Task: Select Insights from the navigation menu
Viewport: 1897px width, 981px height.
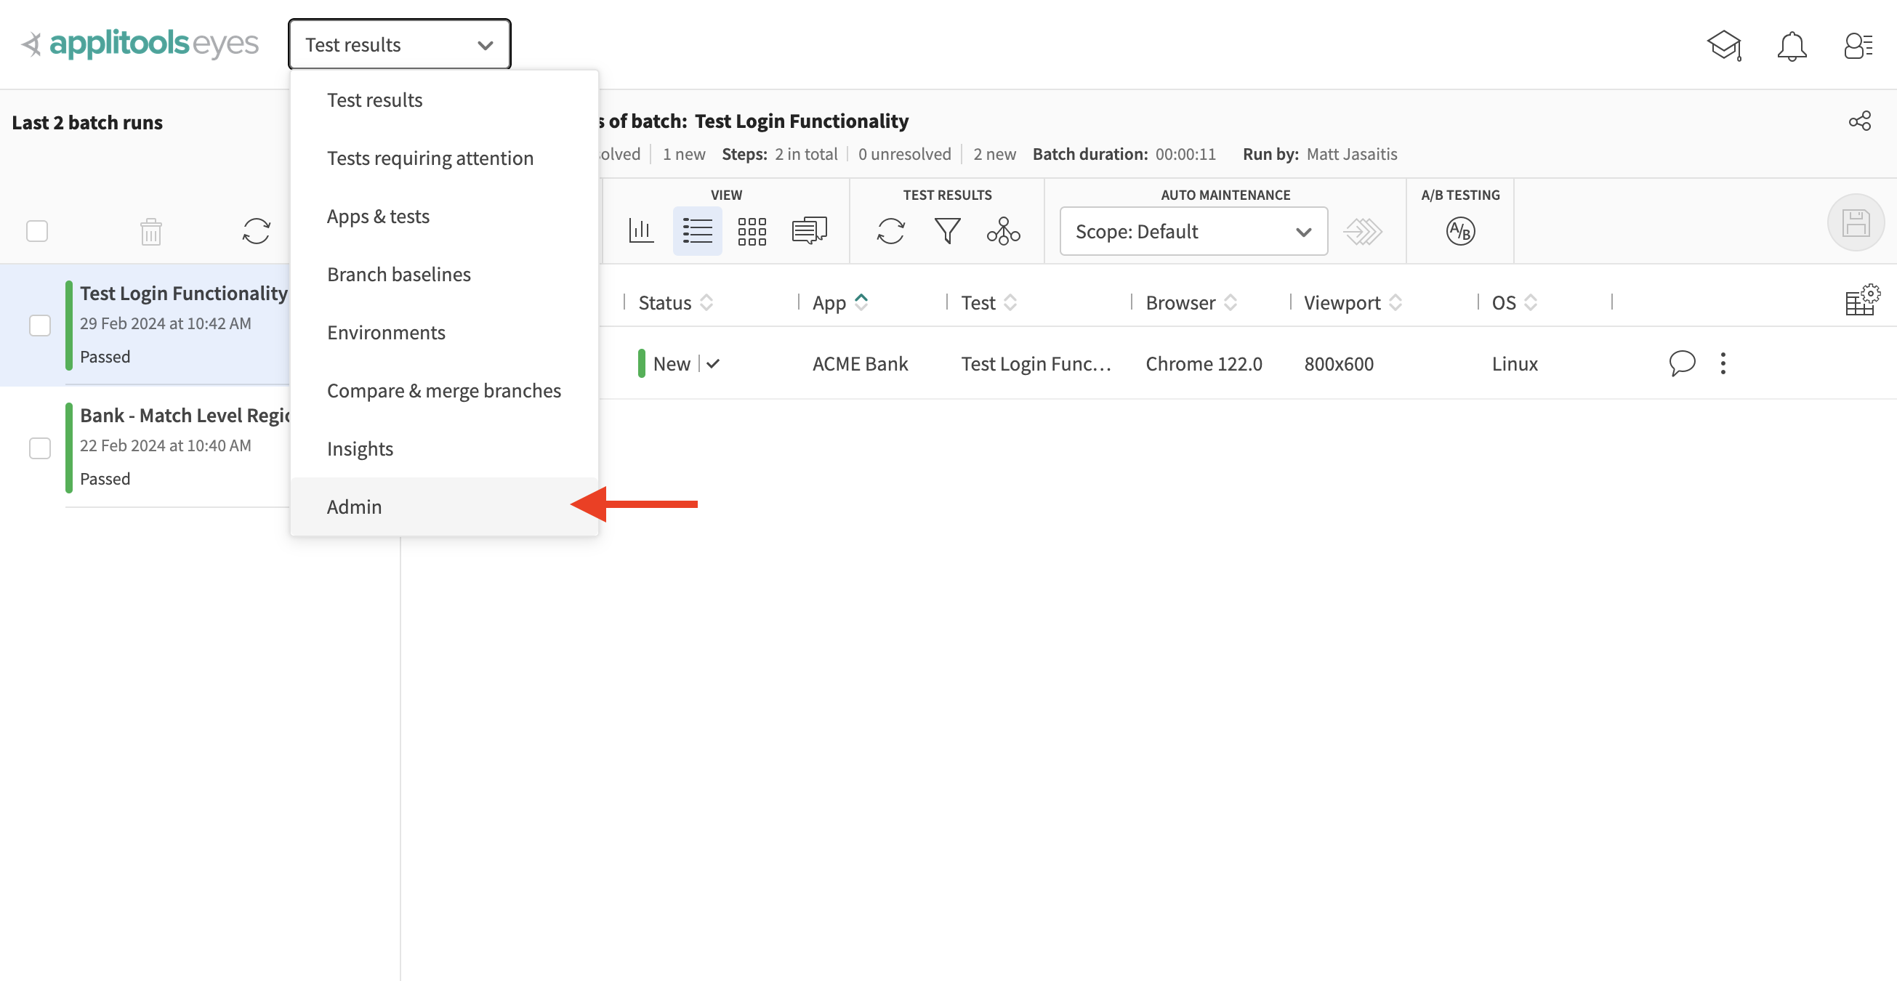Action: coord(359,447)
